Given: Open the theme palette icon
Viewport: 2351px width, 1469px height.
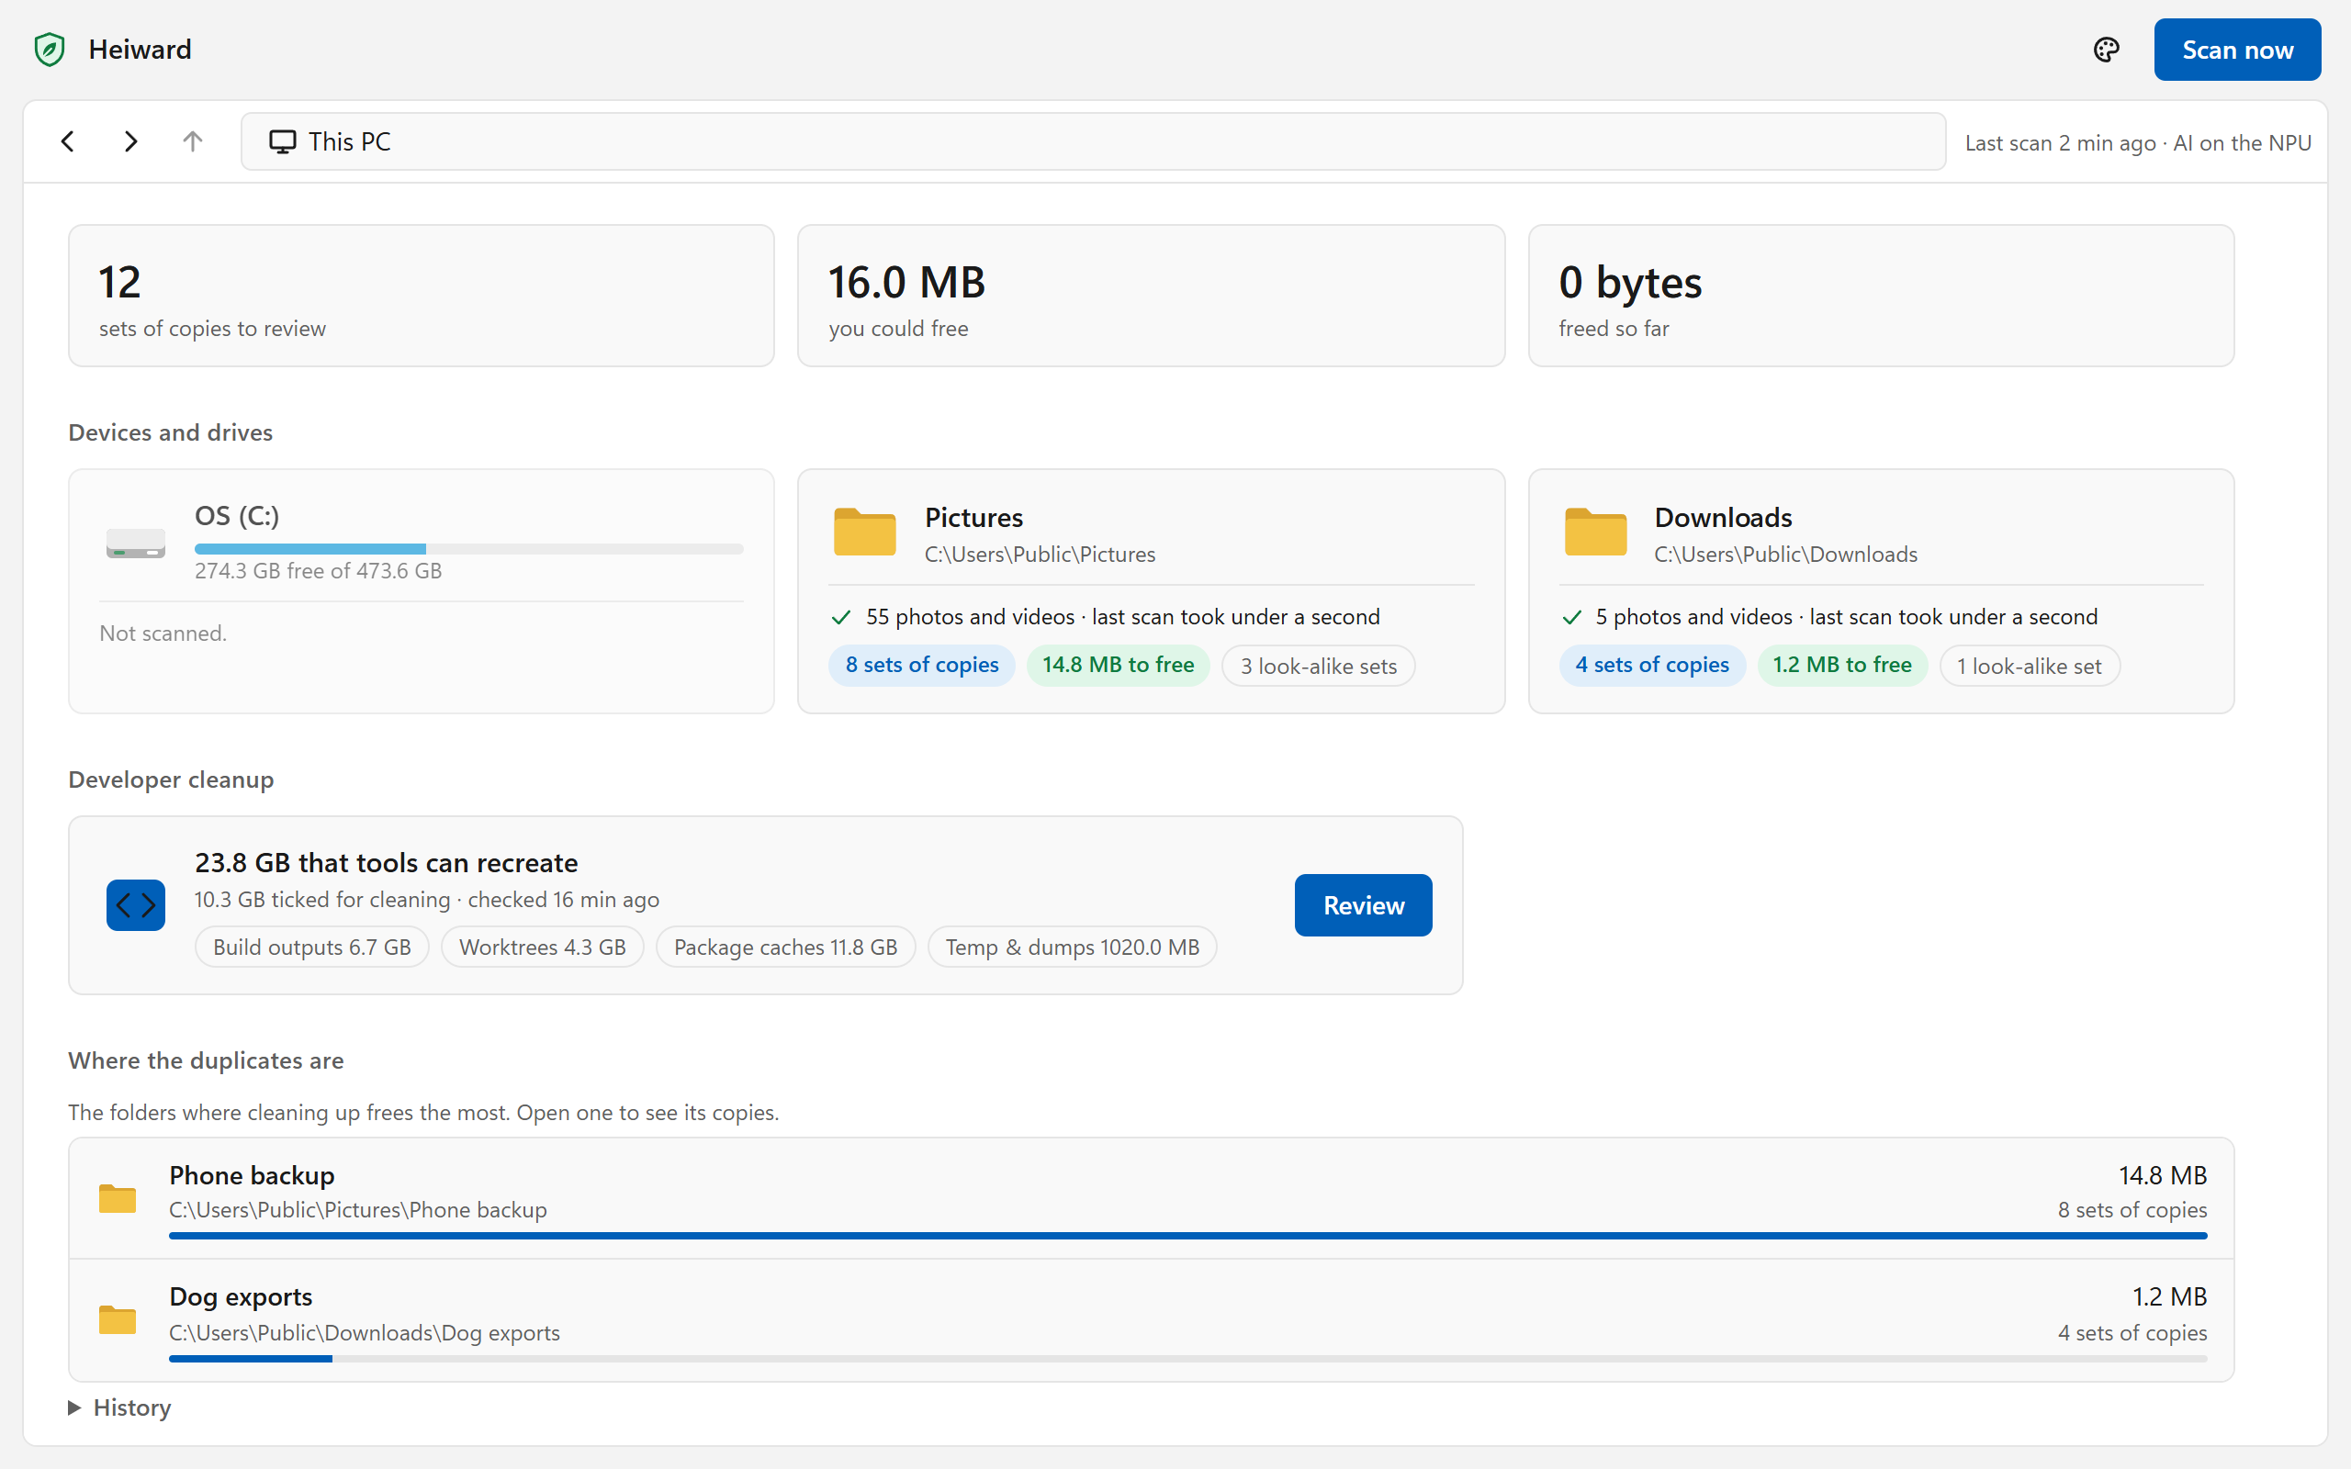Looking at the screenshot, I should 2105,50.
